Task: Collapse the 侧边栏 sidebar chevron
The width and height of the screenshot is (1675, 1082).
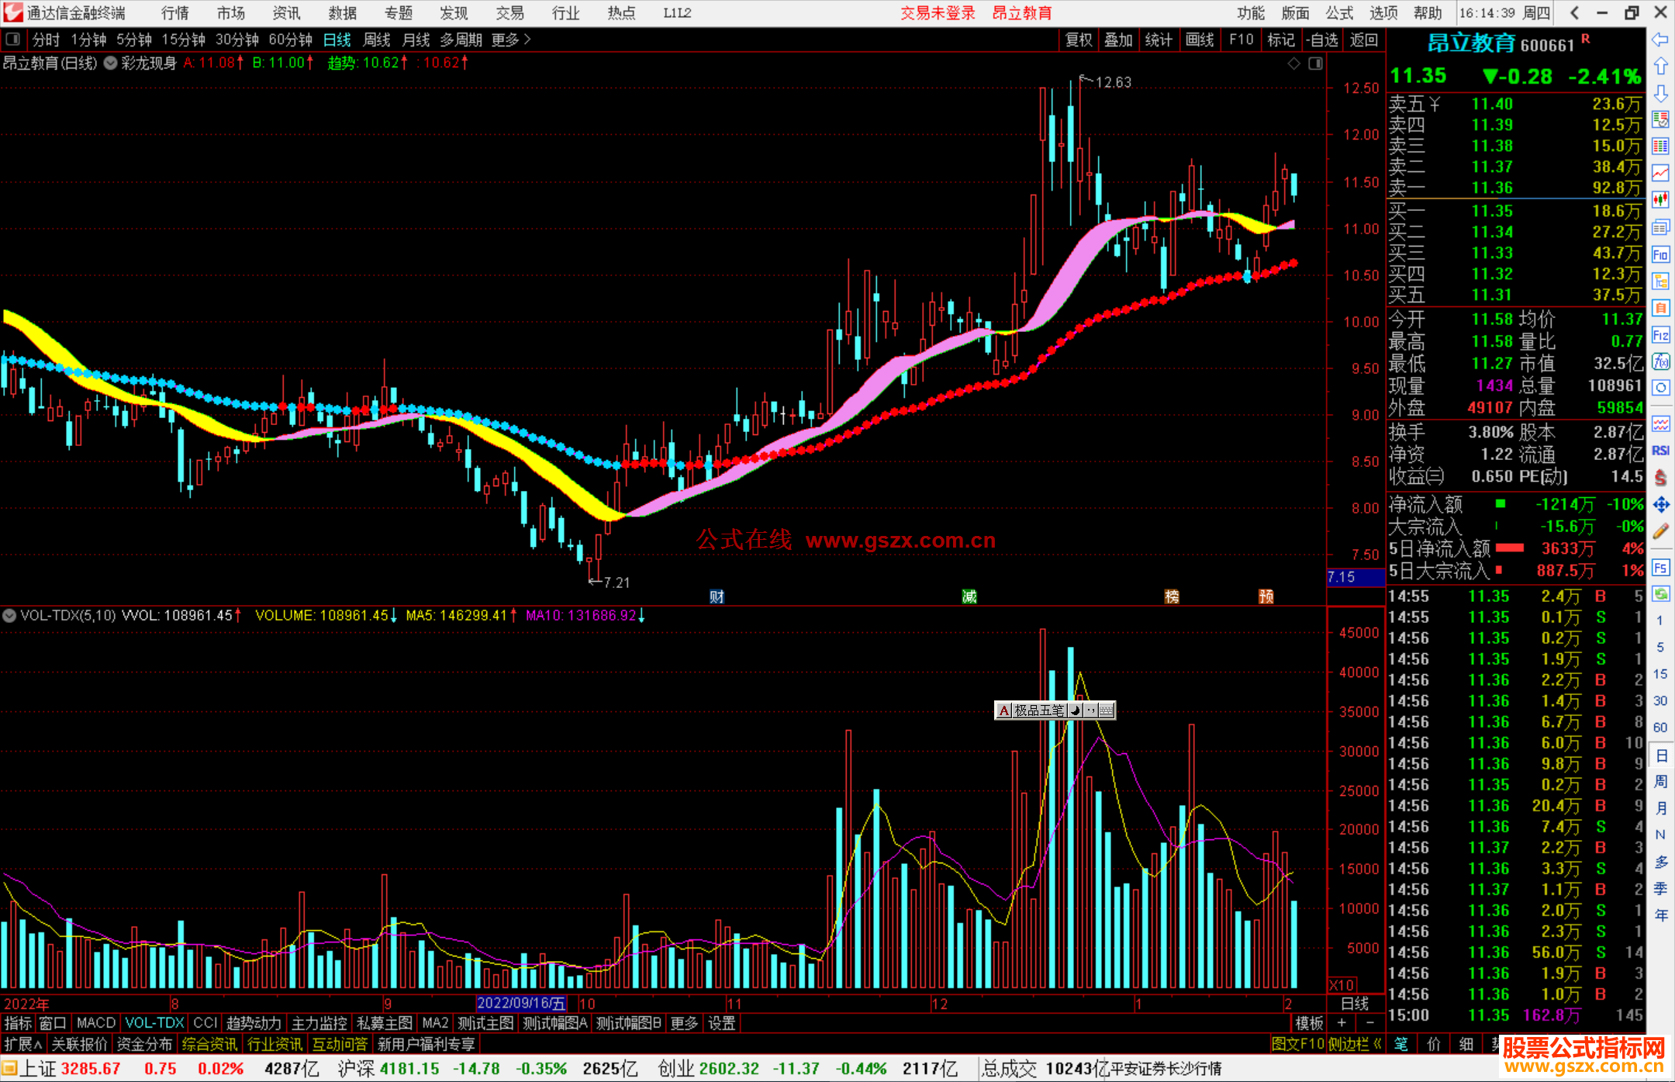Action: pos(1377,1044)
